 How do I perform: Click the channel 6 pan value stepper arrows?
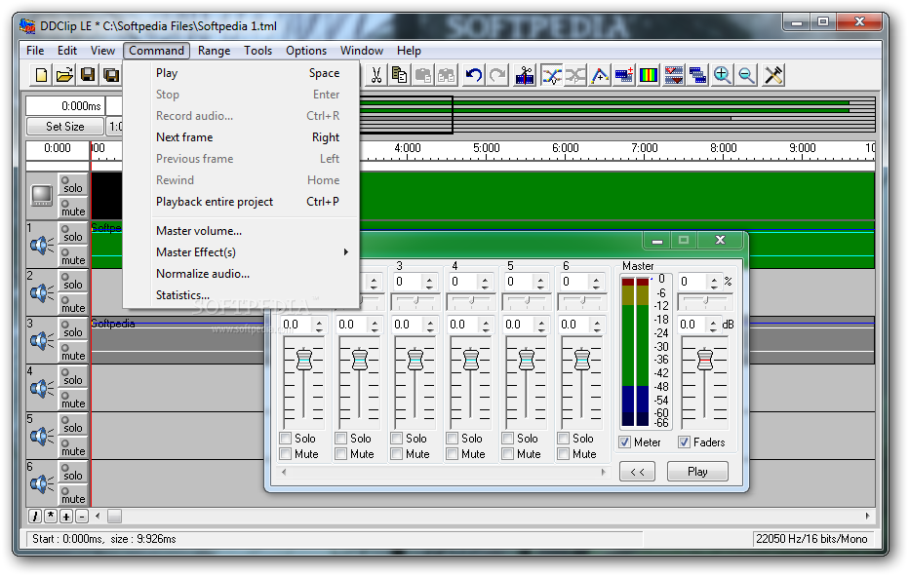[596, 283]
